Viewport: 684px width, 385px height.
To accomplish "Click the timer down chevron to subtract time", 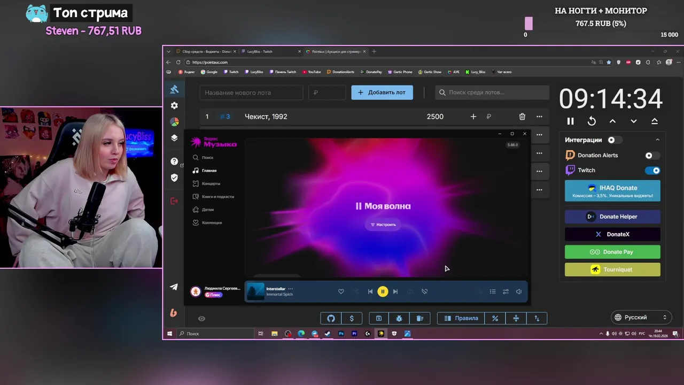I will tap(633, 121).
